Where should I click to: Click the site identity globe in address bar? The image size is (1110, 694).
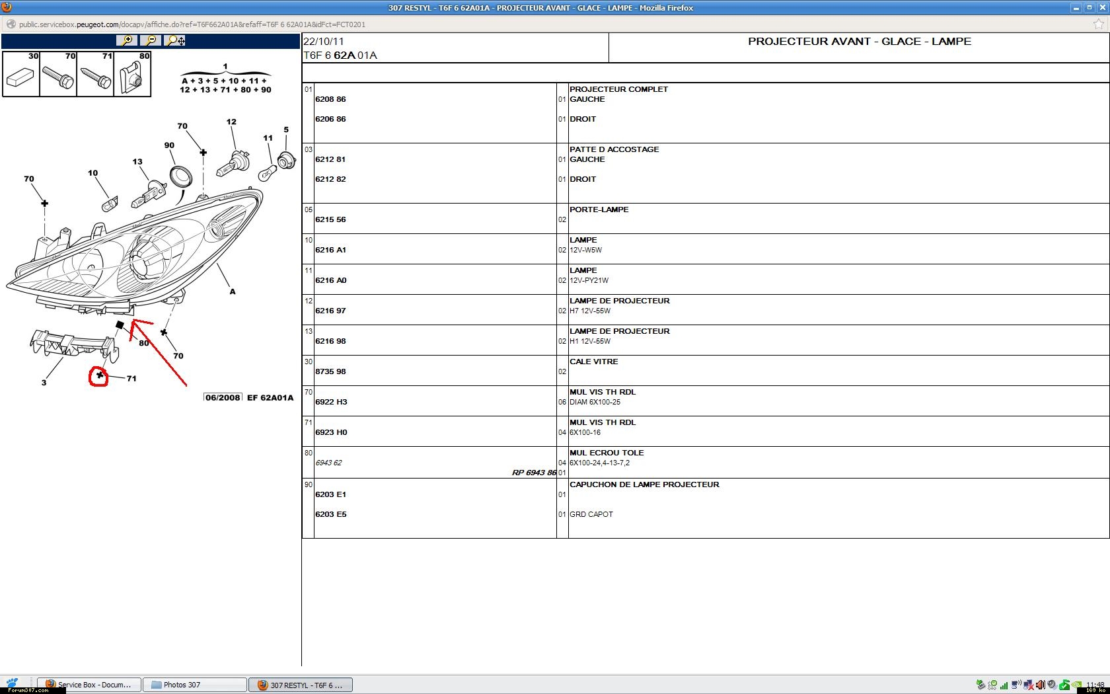(x=11, y=24)
